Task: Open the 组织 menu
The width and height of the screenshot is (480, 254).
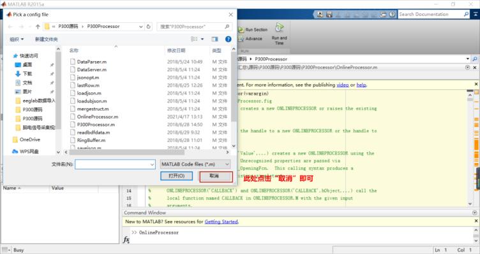Action: [x=17, y=39]
